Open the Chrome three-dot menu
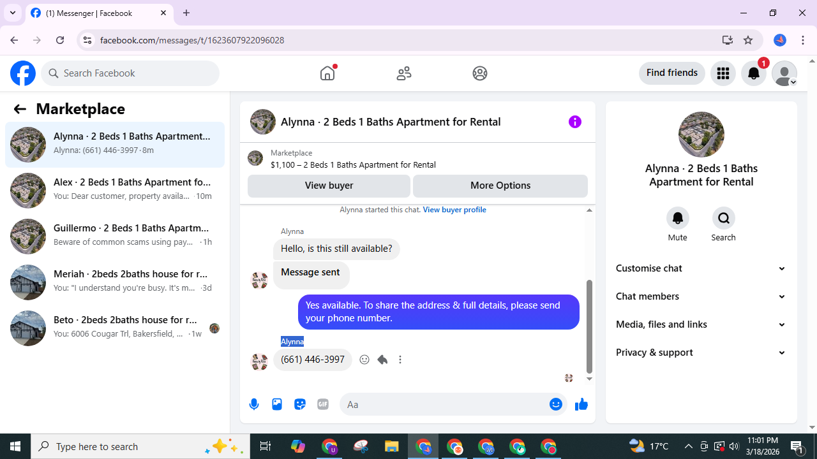 point(803,40)
